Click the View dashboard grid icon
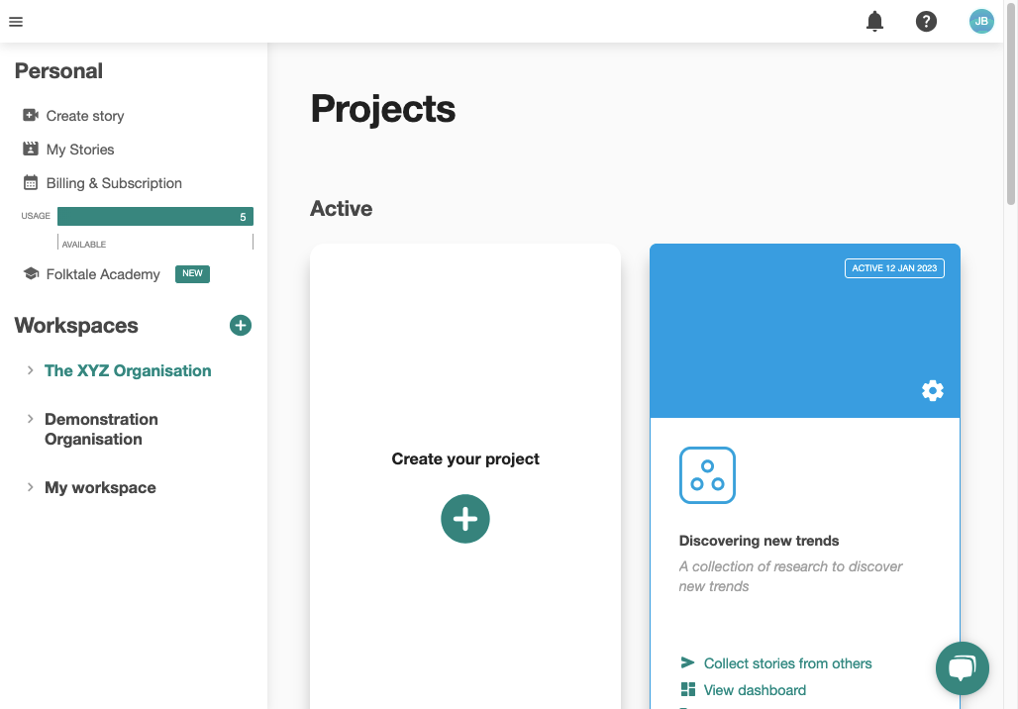Image resolution: width=1018 pixels, height=709 pixels. click(x=687, y=689)
